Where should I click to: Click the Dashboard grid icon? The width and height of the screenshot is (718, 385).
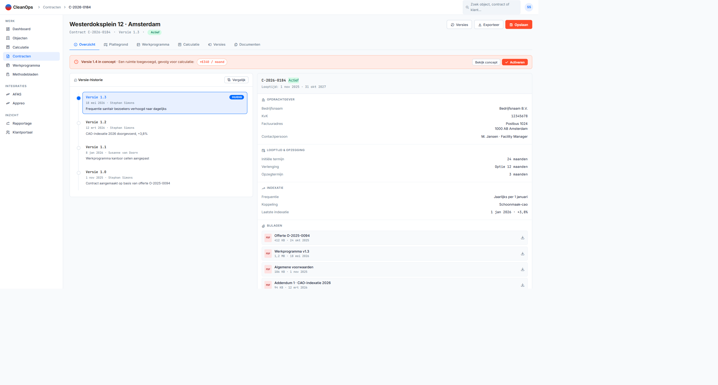[8, 29]
